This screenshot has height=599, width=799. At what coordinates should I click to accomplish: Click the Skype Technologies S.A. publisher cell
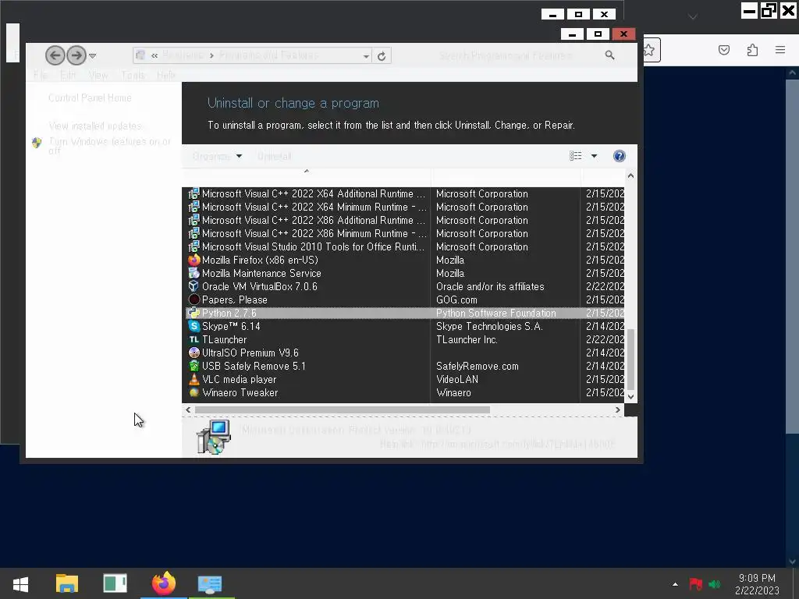pyautogui.click(x=489, y=326)
